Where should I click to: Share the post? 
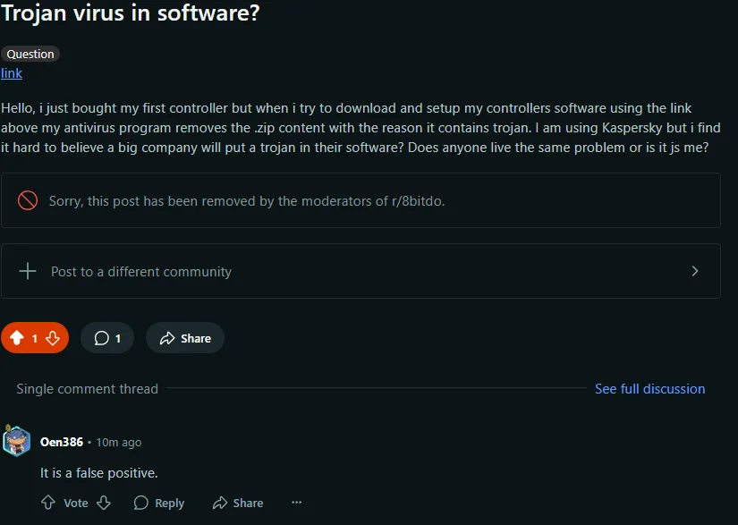point(185,338)
